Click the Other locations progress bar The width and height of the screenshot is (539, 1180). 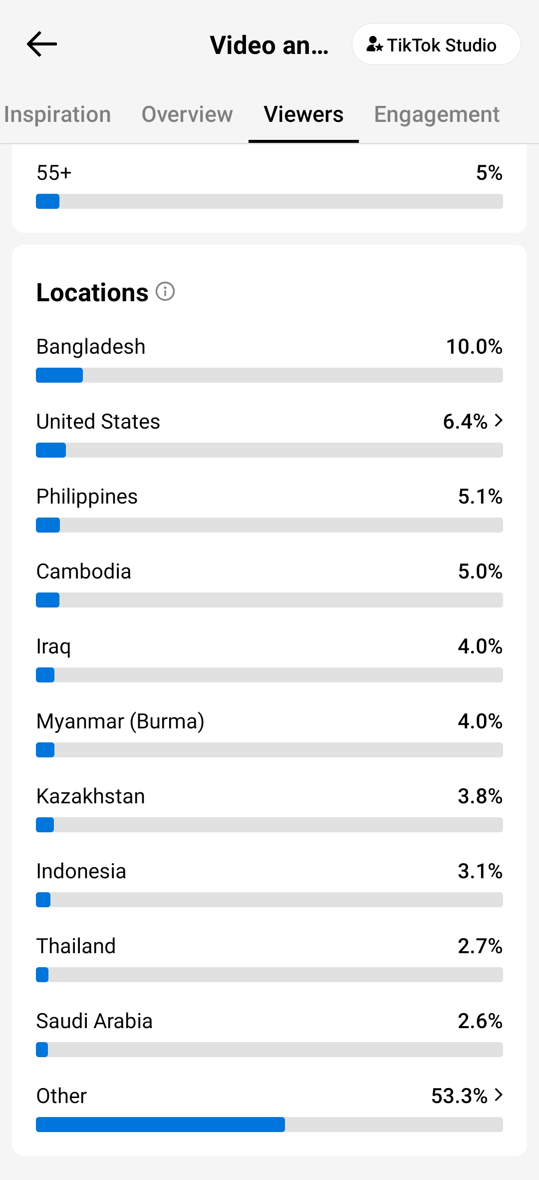(269, 1125)
